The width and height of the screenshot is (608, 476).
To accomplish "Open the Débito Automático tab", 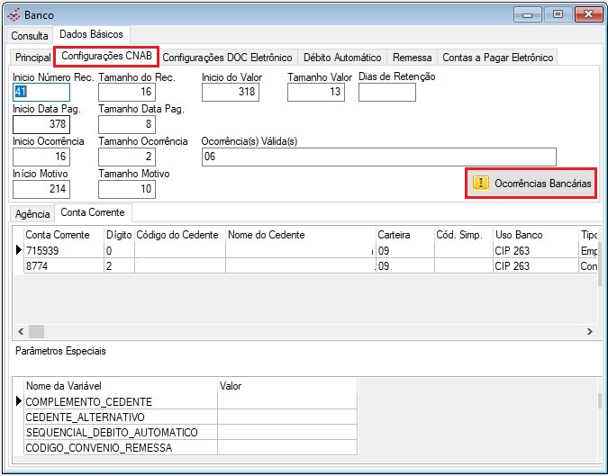I will pyautogui.click(x=341, y=57).
